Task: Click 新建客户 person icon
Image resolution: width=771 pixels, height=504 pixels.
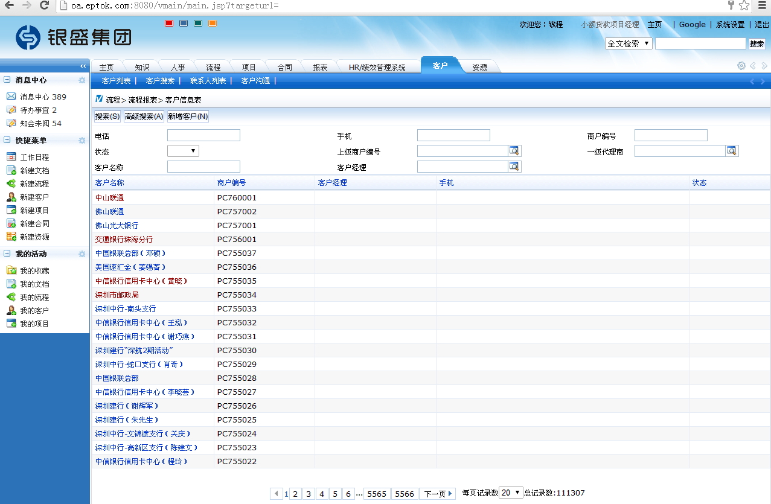Action: 11,197
